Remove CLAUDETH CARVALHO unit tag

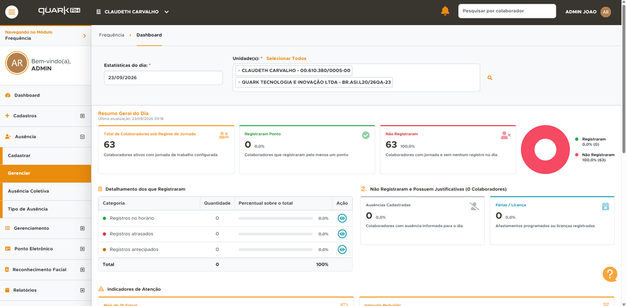(x=239, y=71)
